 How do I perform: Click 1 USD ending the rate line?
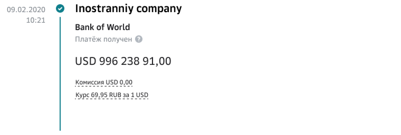tap(140, 95)
